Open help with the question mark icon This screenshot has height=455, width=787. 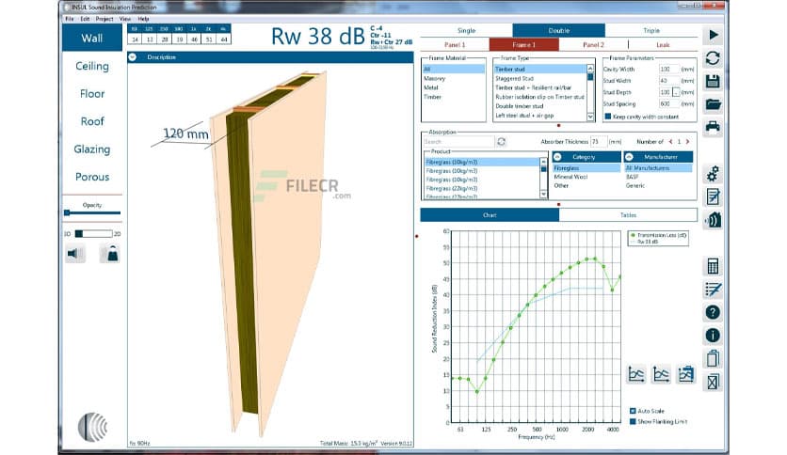714,312
